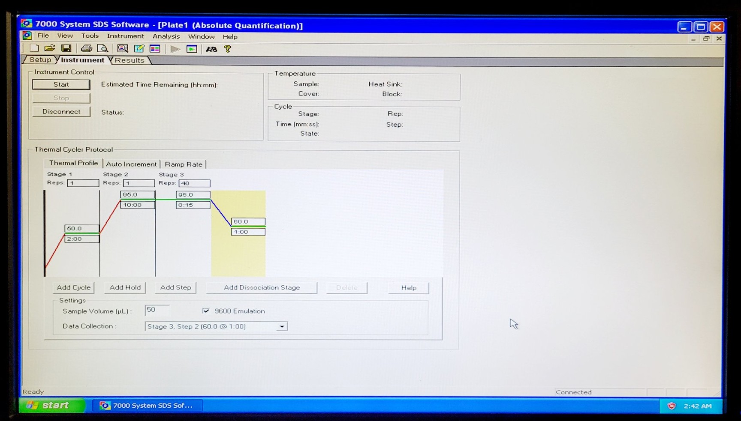Click the Add Dissociation Stage button
The image size is (741, 421).
pos(262,288)
